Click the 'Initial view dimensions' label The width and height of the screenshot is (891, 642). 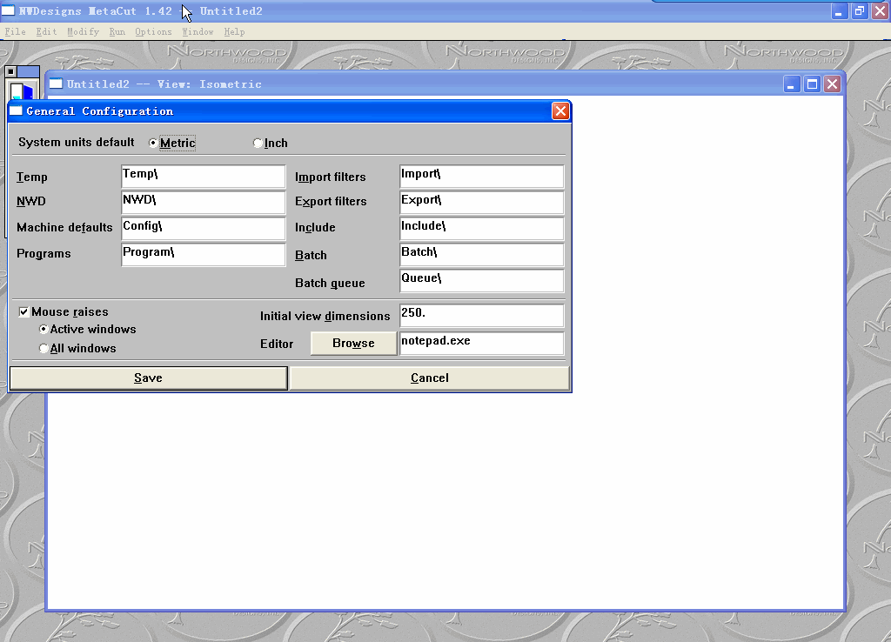point(325,316)
